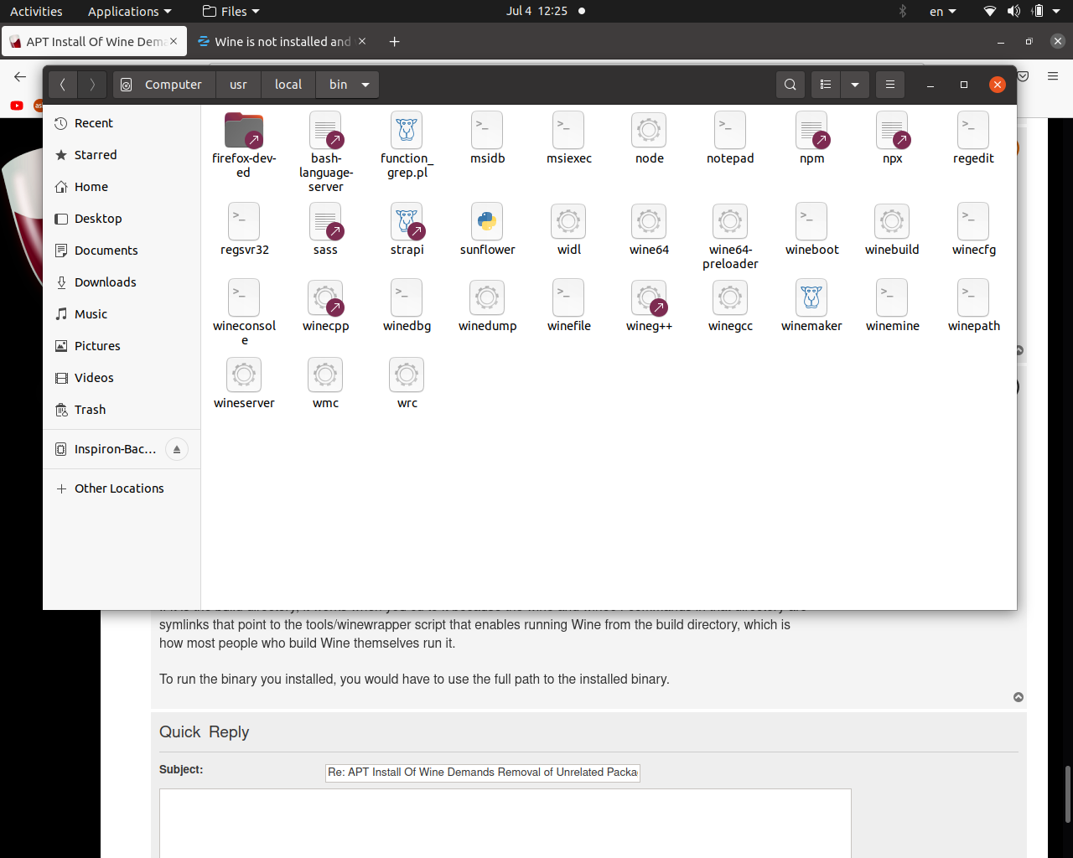Toggle list view in Files toolbar
This screenshot has width=1073, height=858.
[826, 85]
